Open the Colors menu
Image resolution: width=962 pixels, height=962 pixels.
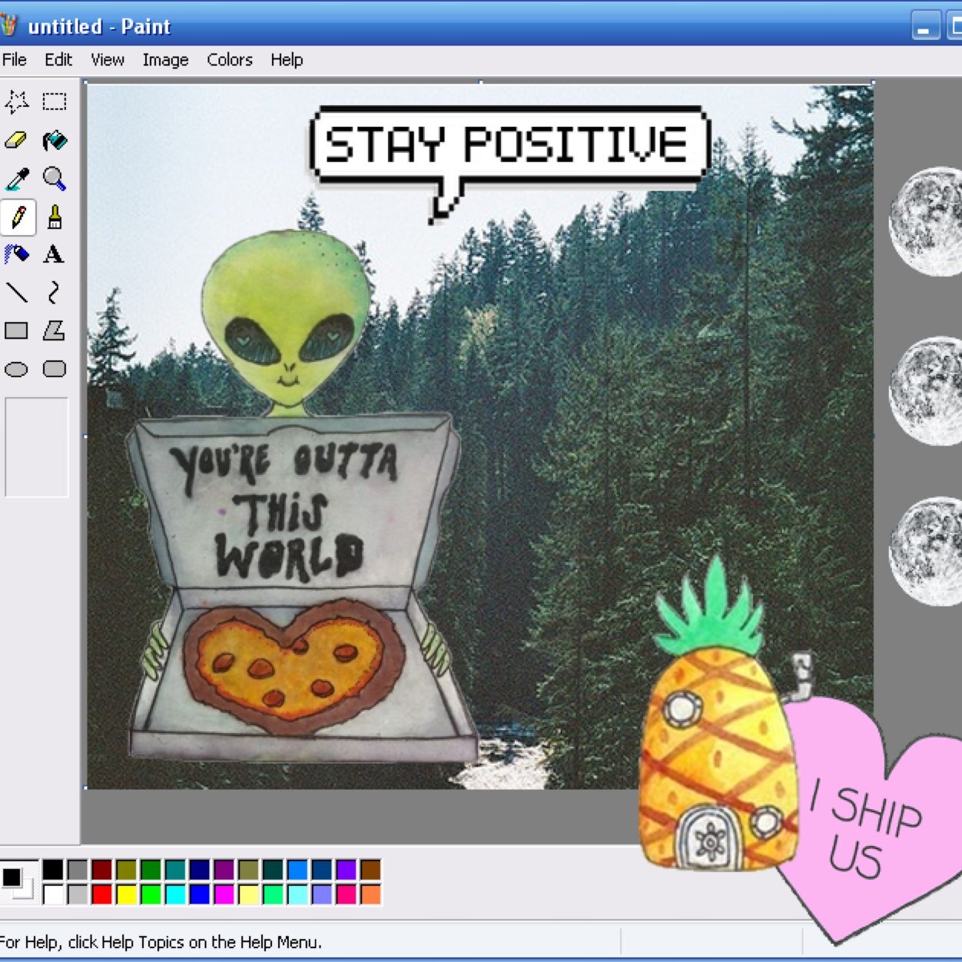pyautogui.click(x=230, y=60)
